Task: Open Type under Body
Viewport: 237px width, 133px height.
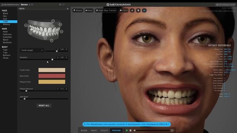Action: (x=5, y=50)
